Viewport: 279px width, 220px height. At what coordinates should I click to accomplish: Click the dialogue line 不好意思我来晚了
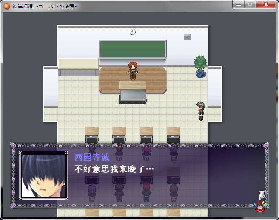(x=114, y=169)
